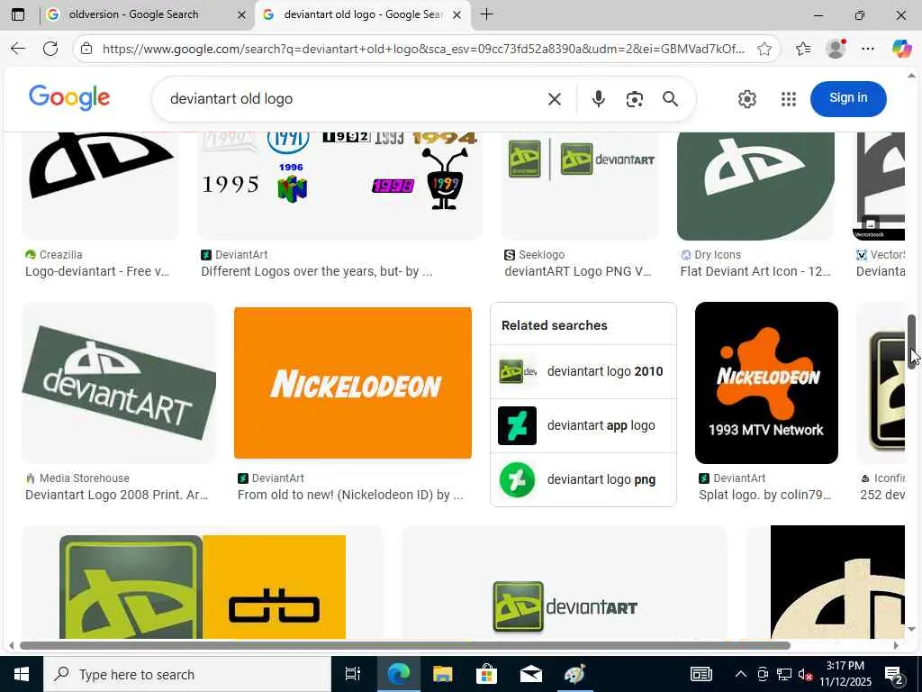Open Splat logo. by colin79 caption
The width and height of the screenshot is (922, 692).
765,495
